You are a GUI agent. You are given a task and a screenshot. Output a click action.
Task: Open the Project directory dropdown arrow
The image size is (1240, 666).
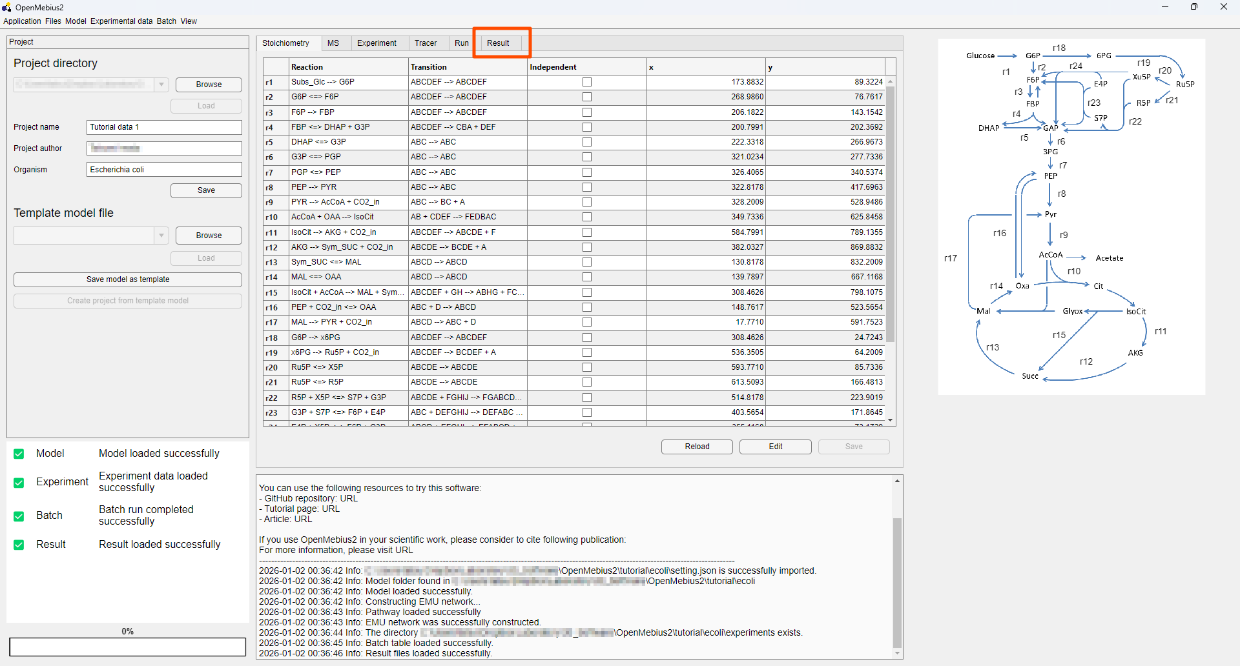pyautogui.click(x=161, y=85)
